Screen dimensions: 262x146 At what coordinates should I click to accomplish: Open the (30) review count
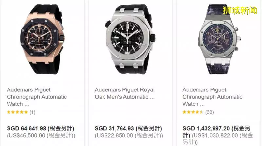[x=210, y=112]
